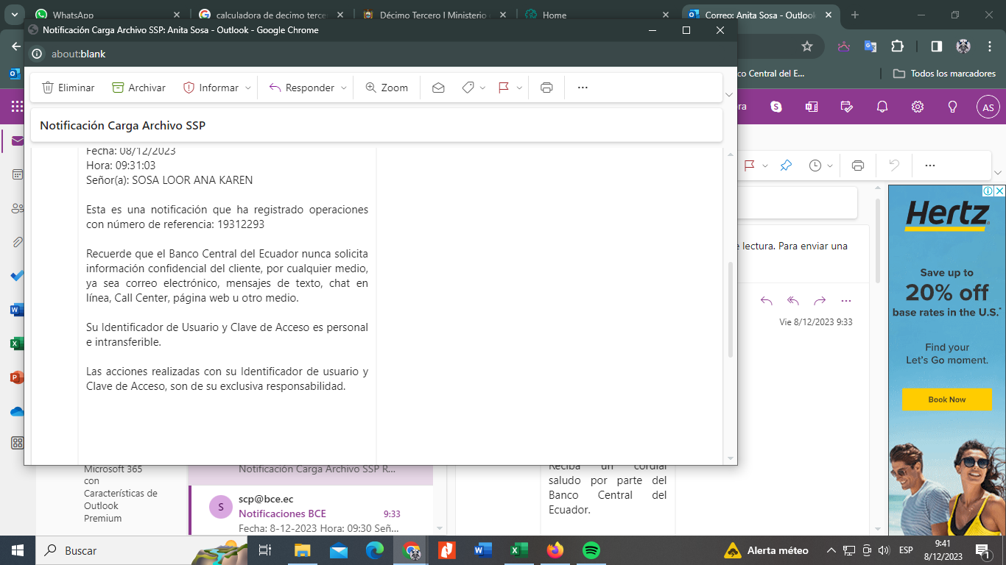
Task: Click the popup message vertical scrollbar
Action: (731, 309)
